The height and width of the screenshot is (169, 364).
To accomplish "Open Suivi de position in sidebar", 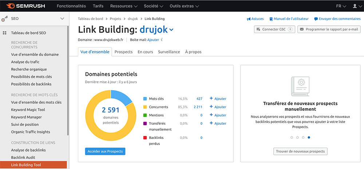I will point(25,125).
